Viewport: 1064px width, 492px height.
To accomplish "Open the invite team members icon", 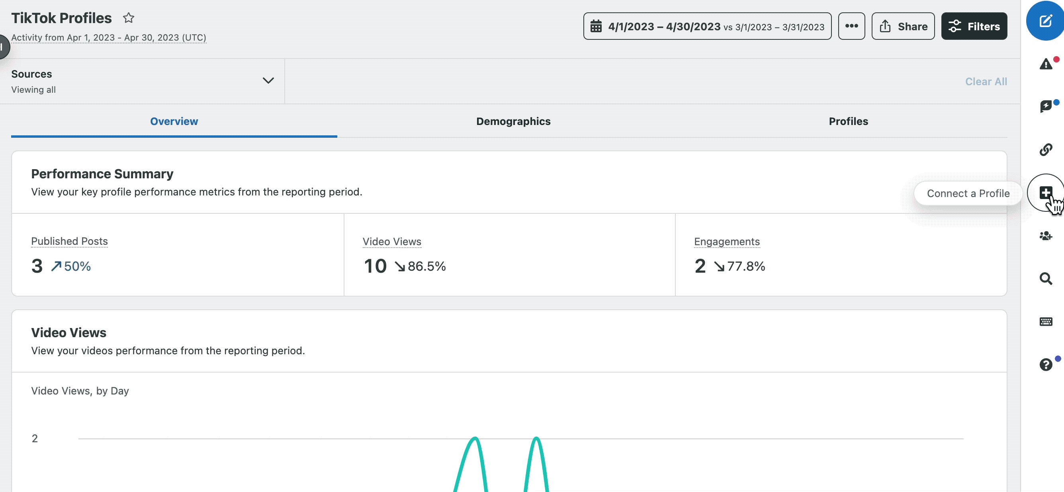I will tap(1046, 236).
